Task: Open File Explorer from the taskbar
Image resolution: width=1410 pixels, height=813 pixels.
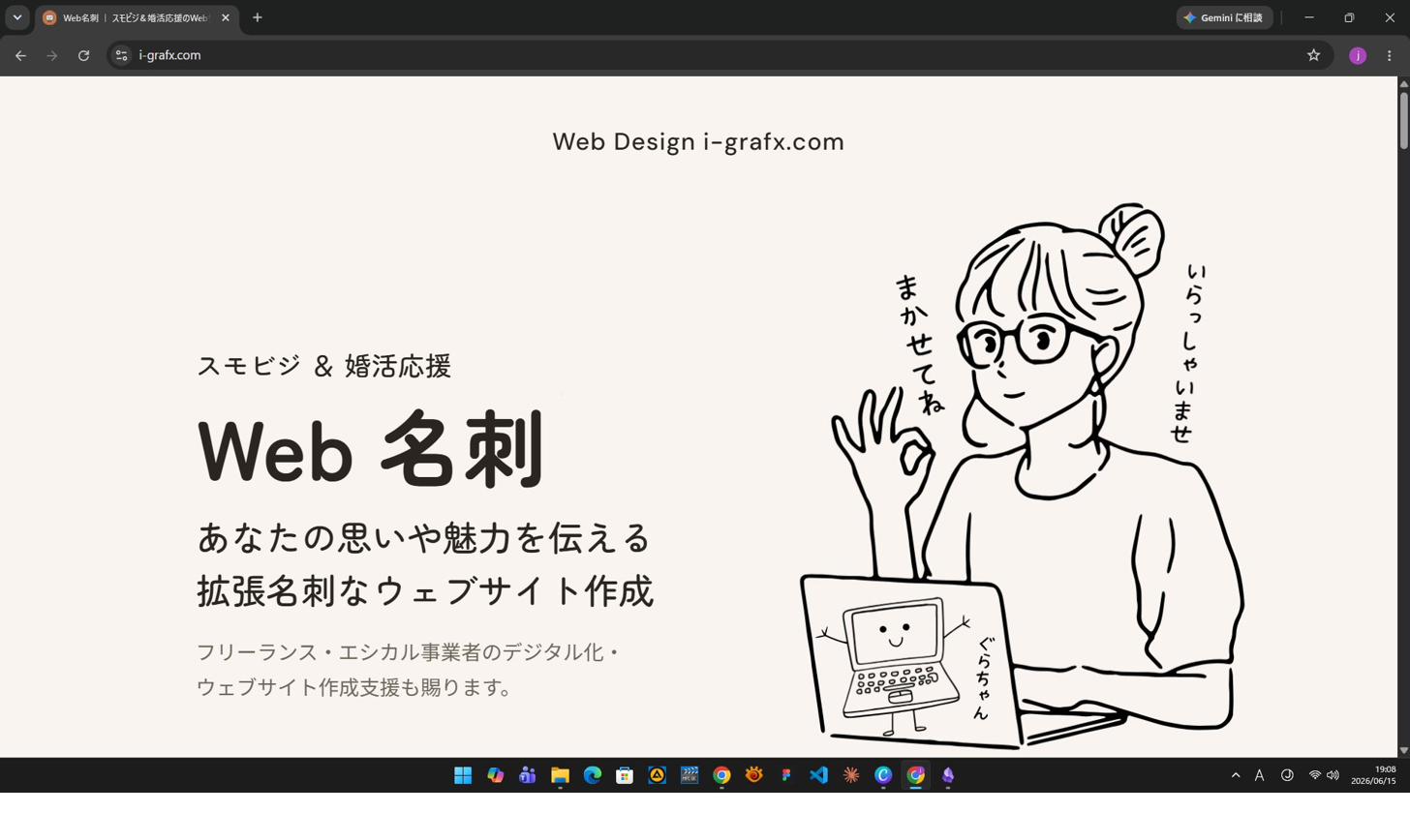Action: pyautogui.click(x=560, y=775)
